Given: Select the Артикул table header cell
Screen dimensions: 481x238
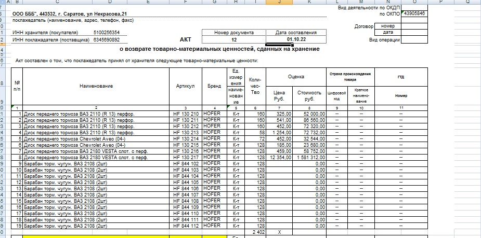Looking at the screenshot, I should pyautogui.click(x=186, y=86).
